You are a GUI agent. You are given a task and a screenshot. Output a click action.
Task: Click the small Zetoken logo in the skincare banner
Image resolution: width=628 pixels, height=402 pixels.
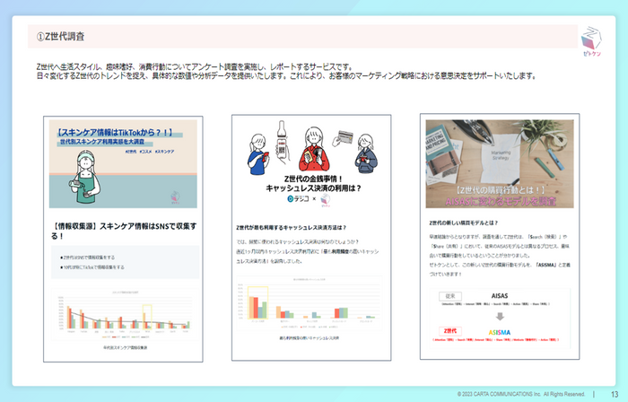(x=176, y=197)
